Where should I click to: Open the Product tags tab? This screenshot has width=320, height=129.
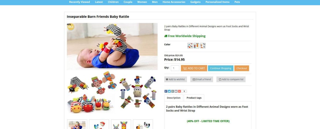pos(194,98)
